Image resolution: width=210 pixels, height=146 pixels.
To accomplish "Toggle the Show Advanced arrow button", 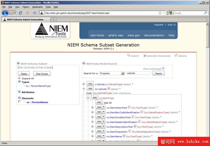I will point(163,68).
